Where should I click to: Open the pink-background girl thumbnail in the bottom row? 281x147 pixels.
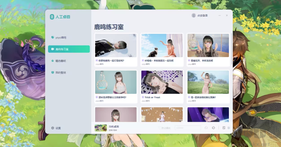point(116,115)
